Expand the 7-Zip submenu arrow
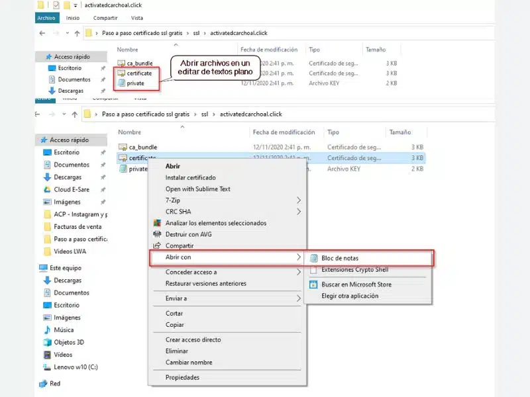This screenshot has width=530, height=397. [299, 199]
